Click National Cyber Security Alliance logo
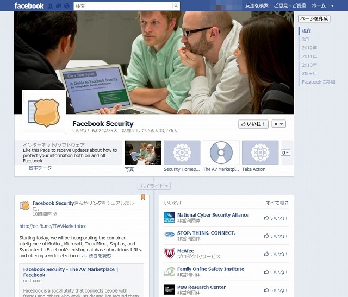This screenshot has height=297, width=348. pyautogui.click(x=169, y=217)
